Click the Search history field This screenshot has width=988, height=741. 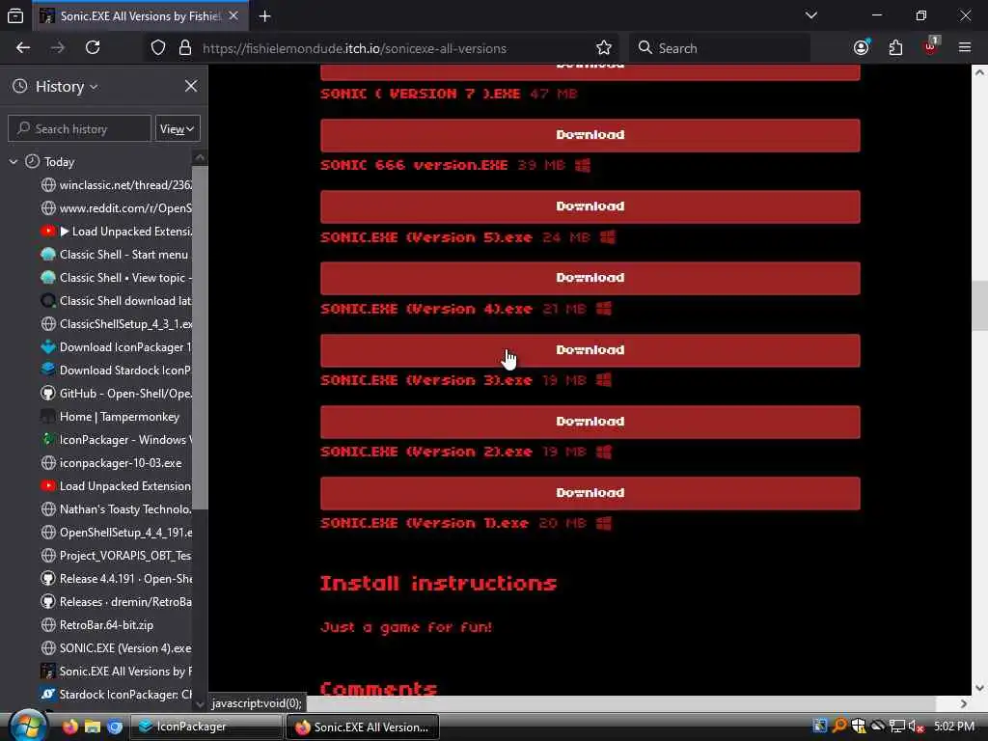pyautogui.click(x=79, y=128)
